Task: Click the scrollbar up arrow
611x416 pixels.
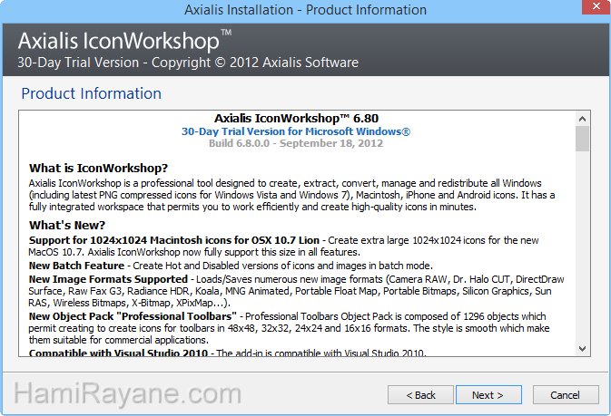Action: (x=582, y=119)
